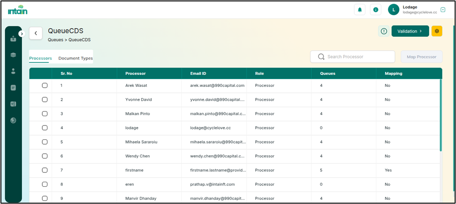This screenshot has height=204, width=456.
Task: Tick the checkbox for firstname processor row
Action: 45,170
